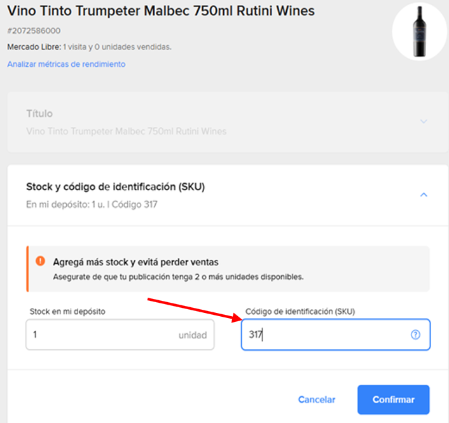Screen dimensions: 449x423
Task: Open the wine bottle product thumbnail
Action: pos(419,32)
